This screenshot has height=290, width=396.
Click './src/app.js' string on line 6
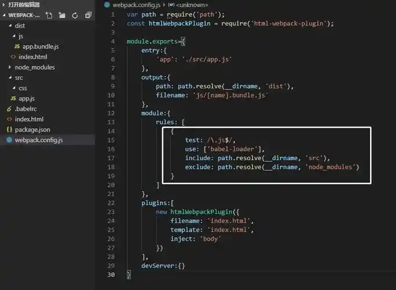207,59
